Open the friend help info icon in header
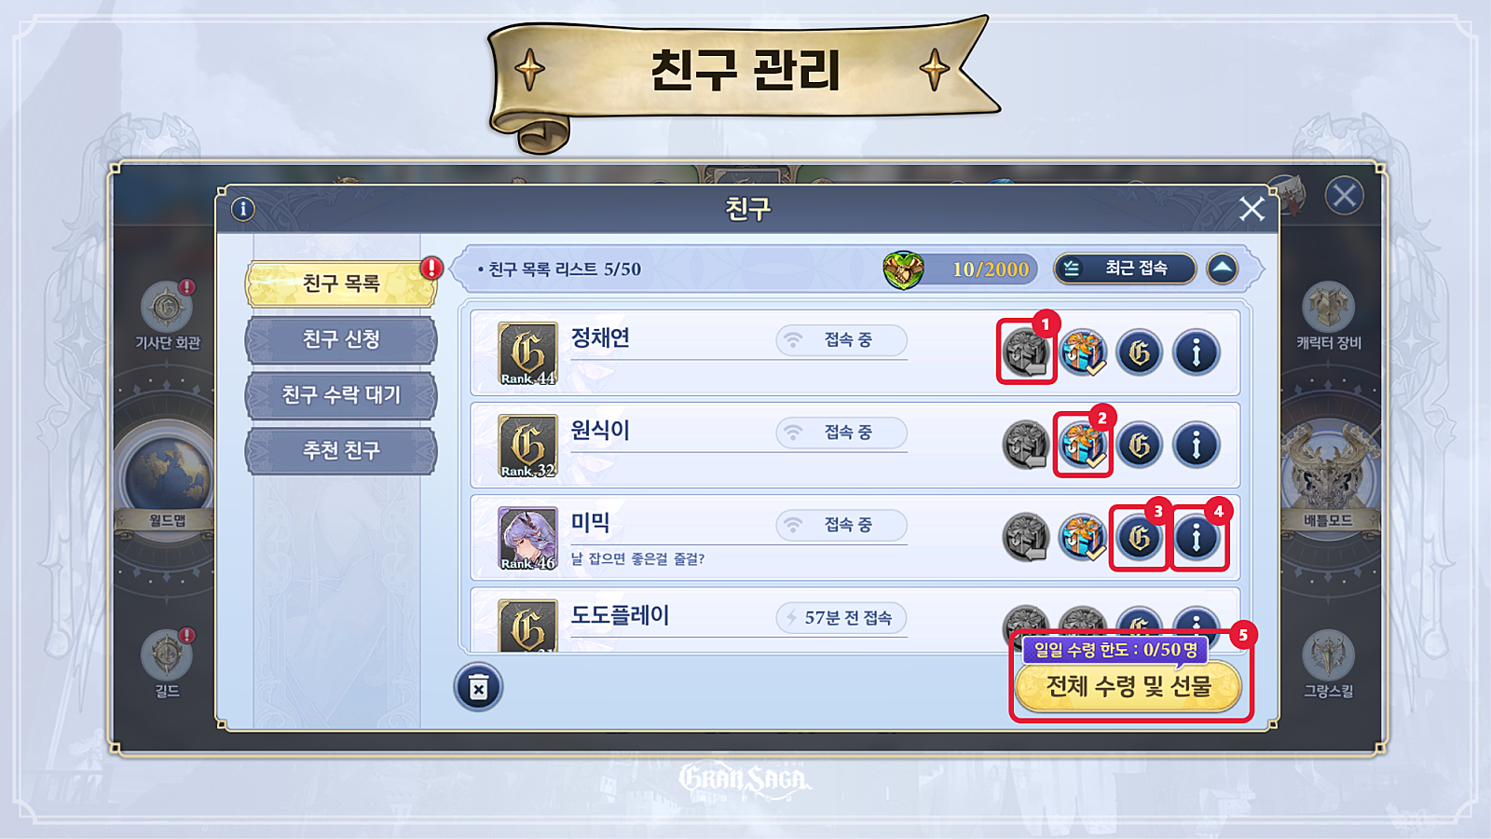Screen dimensions: 1491x839 click(243, 209)
